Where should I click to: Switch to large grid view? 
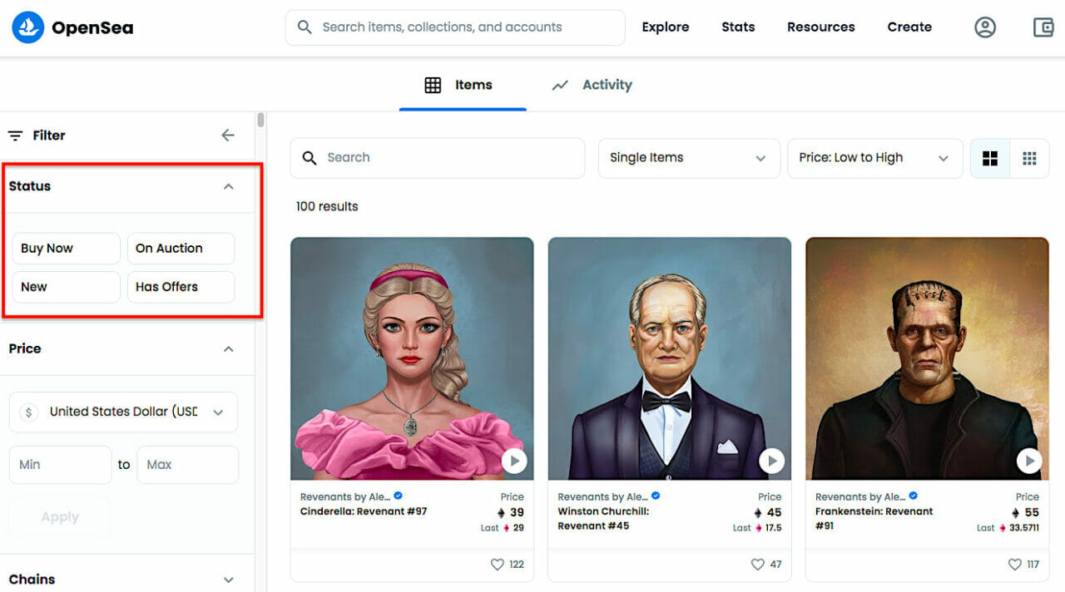[990, 158]
